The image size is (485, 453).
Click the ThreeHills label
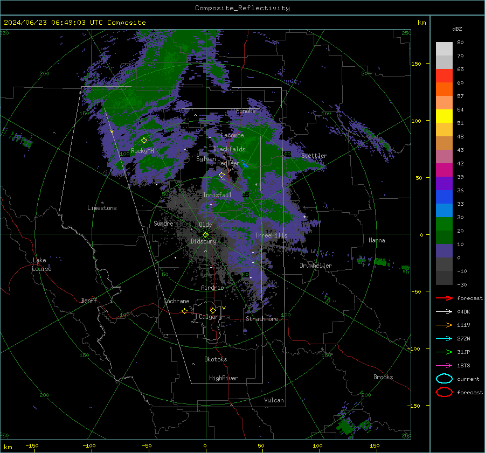coord(271,235)
